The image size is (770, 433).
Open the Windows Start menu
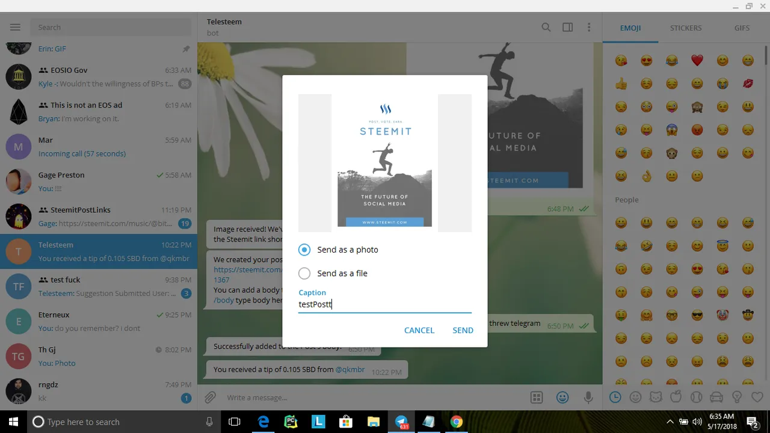tap(14, 422)
